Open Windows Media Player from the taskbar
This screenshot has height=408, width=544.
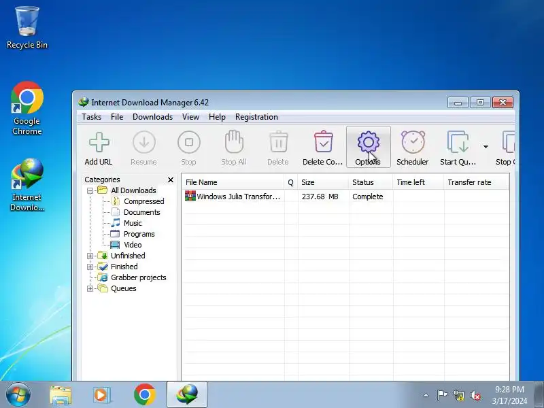coord(101,395)
